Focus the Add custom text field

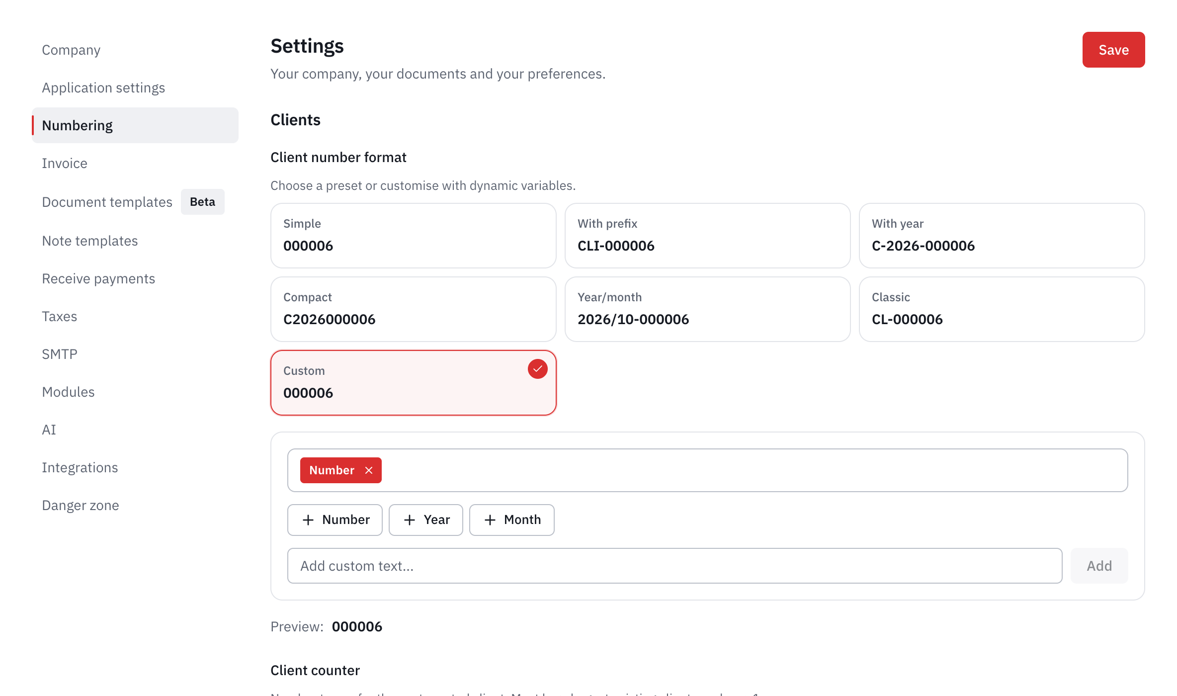click(x=674, y=566)
